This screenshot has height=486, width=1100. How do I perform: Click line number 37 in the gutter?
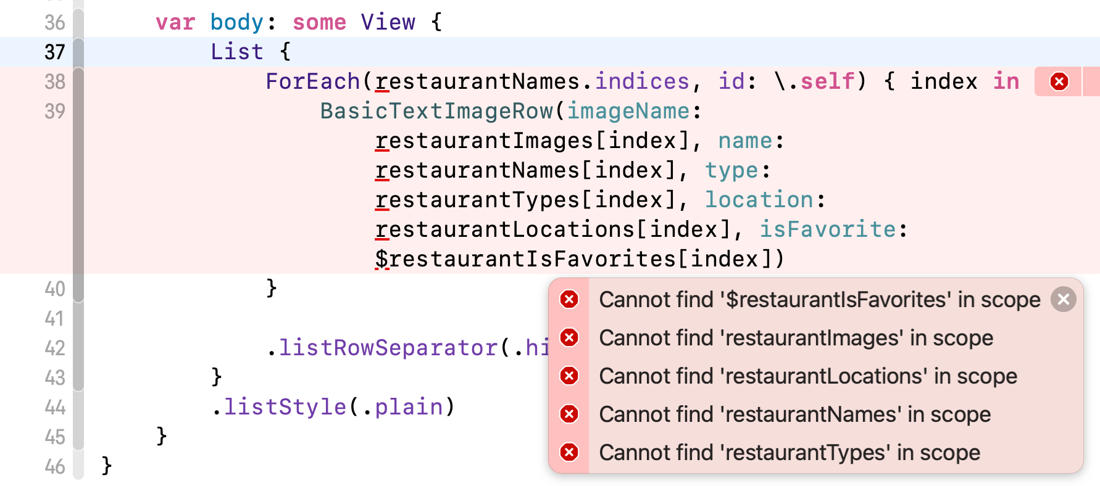(x=54, y=52)
